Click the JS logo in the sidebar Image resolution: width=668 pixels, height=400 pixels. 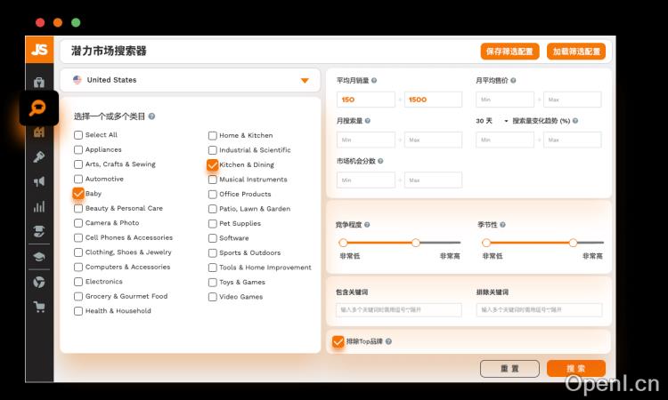coord(39,50)
